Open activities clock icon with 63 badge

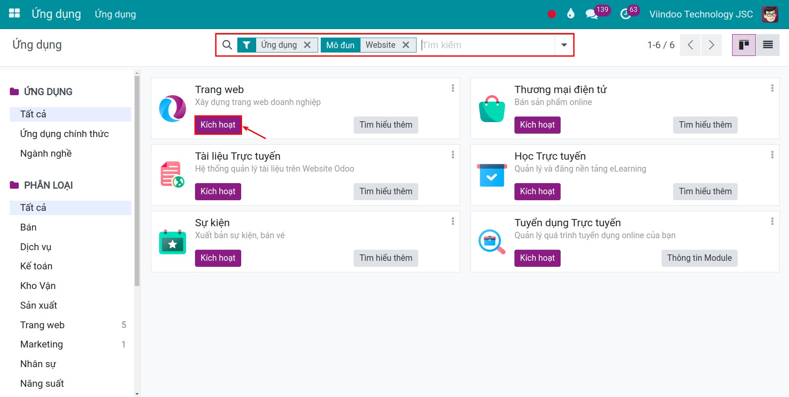point(626,14)
